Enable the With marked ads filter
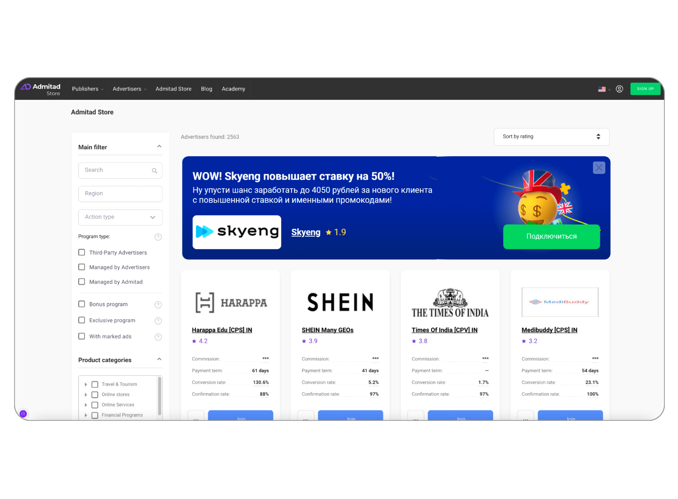This screenshot has width=678, height=499. pyautogui.click(x=82, y=336)
